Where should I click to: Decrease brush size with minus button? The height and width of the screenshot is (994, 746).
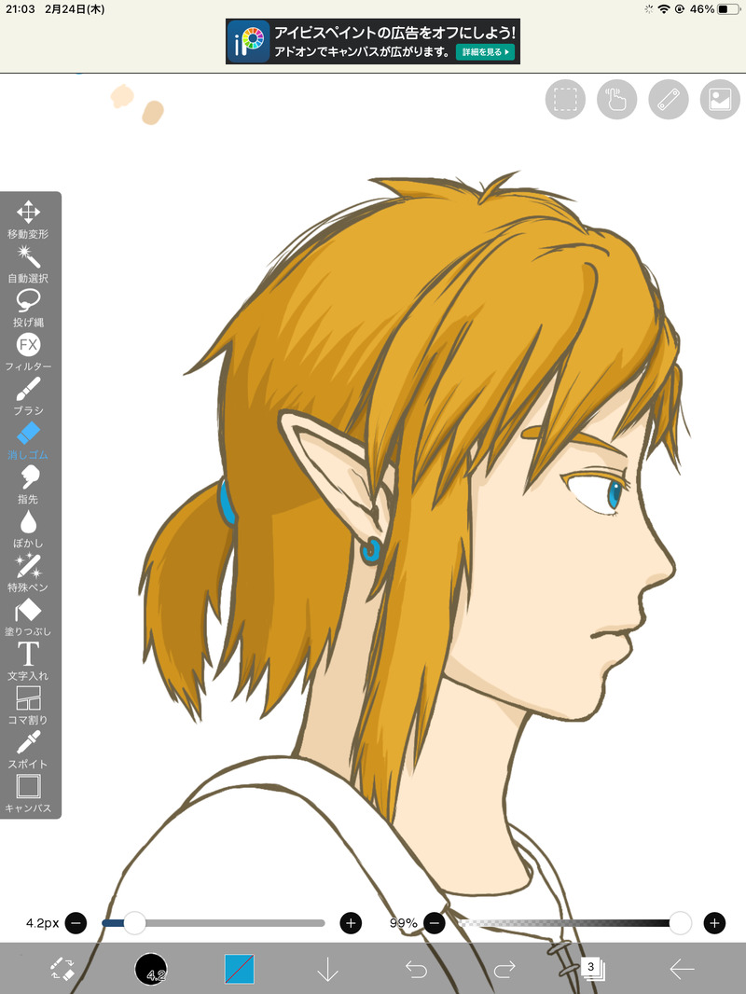(x=76, y=923)
